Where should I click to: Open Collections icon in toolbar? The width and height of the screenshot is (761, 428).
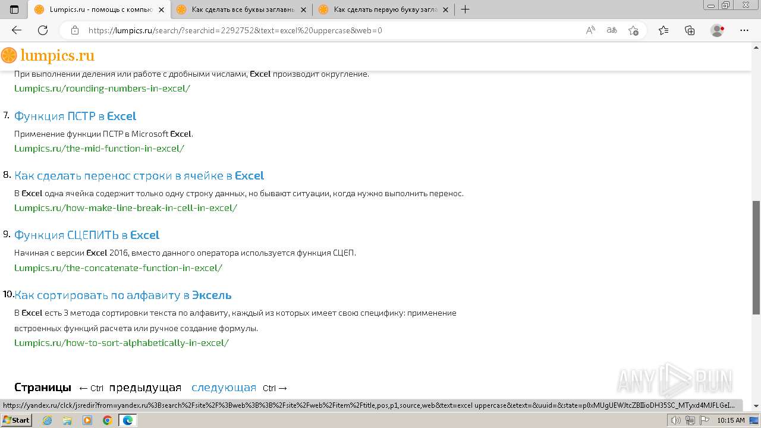pos(690,30)
